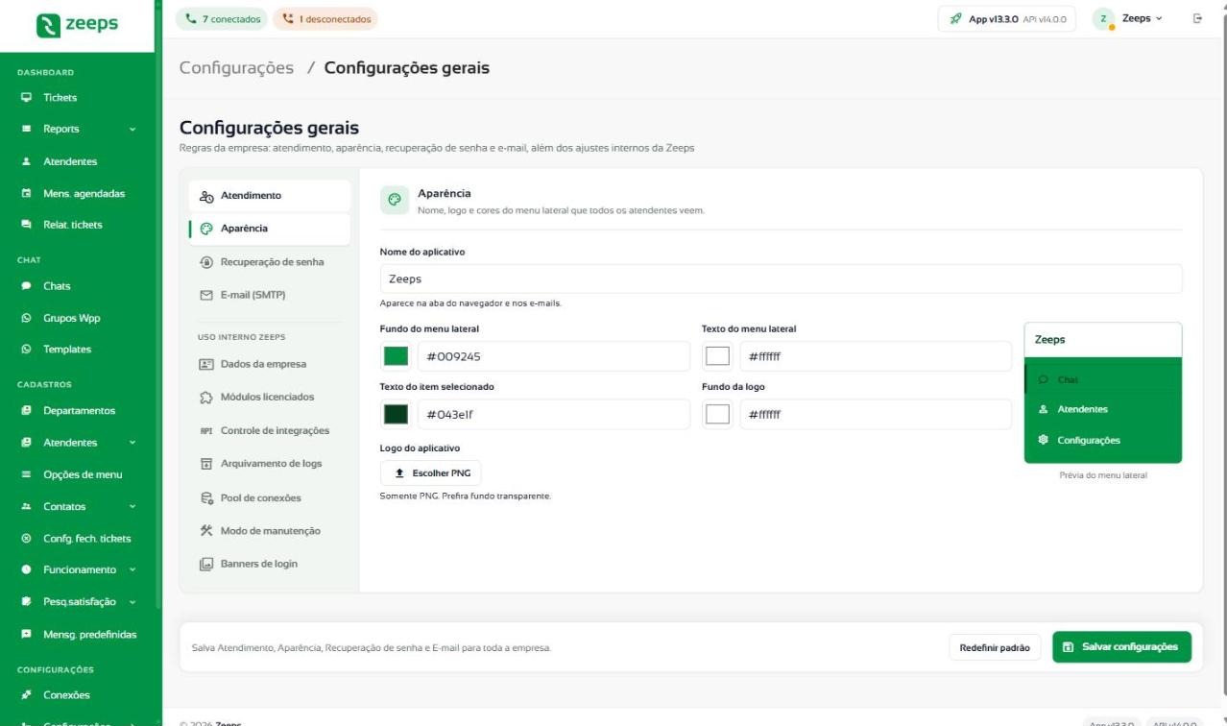Viewport: 1227px width, 726px height.
Task: Click the Redefinir padrão button
Action: (995, 648)
